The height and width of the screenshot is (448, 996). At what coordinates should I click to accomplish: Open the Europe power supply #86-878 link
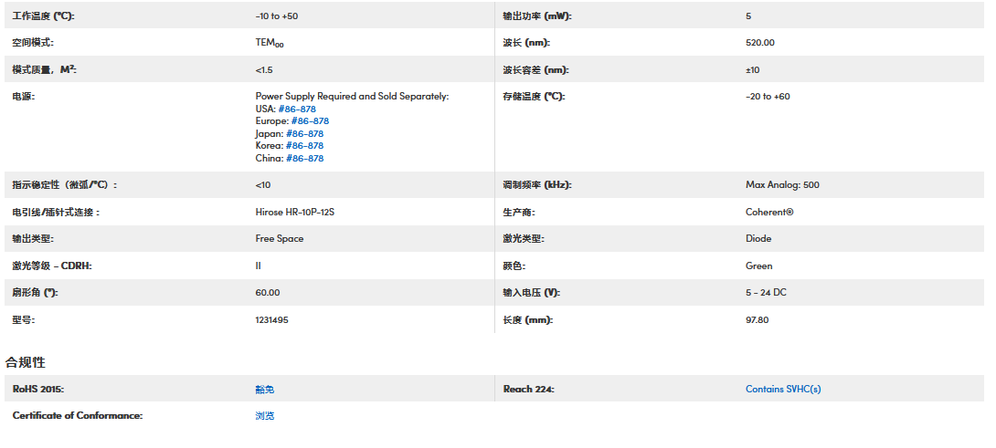pyautogui.click(x=310, y=120)
